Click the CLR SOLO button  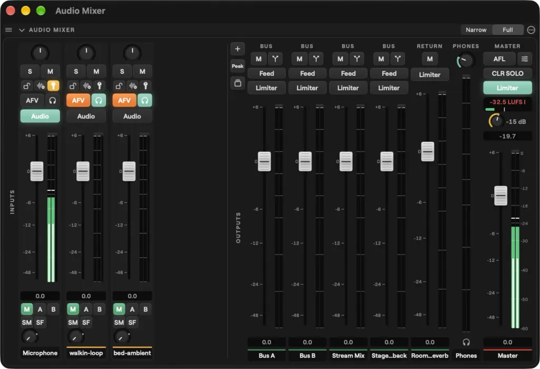pyautogui.click(x=507, y=73)
